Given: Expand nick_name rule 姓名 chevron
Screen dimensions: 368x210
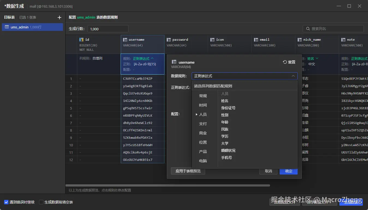Looking at the screenshot, I should 317,58.
